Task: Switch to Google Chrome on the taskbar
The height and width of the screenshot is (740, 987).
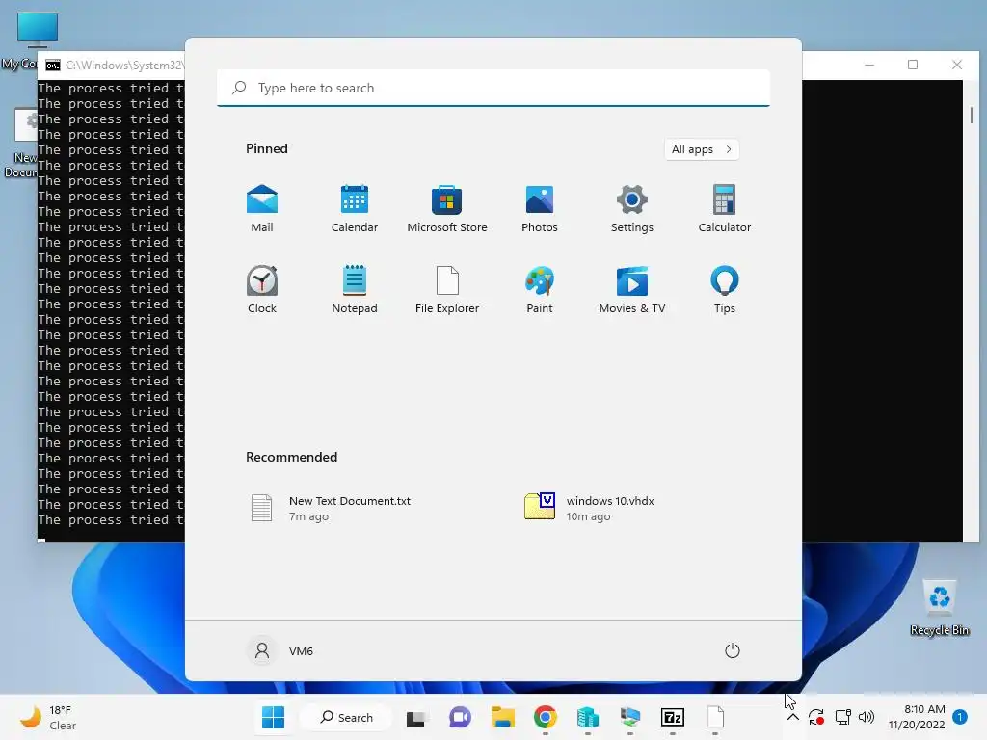Action: point(546,717)
